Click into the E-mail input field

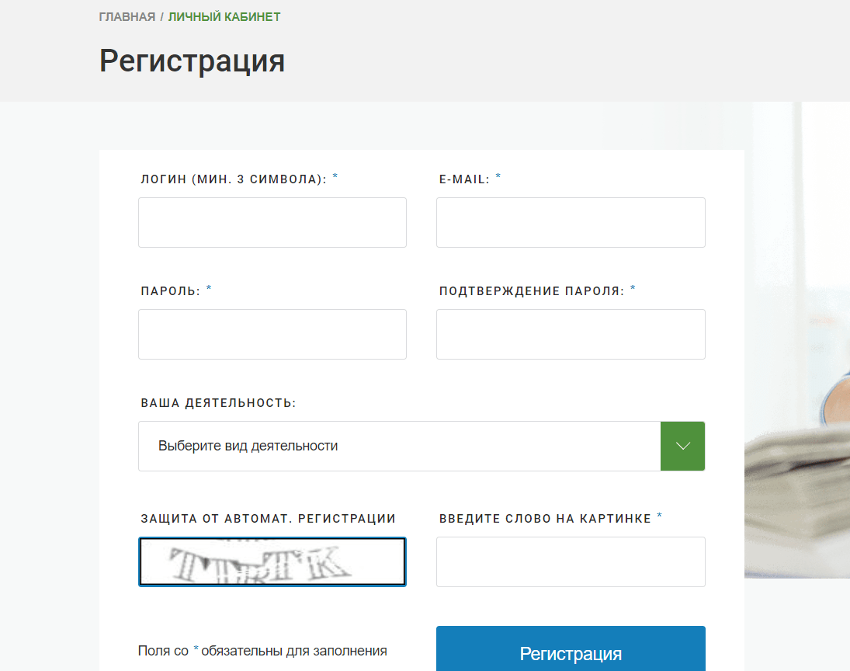point(571,222)
